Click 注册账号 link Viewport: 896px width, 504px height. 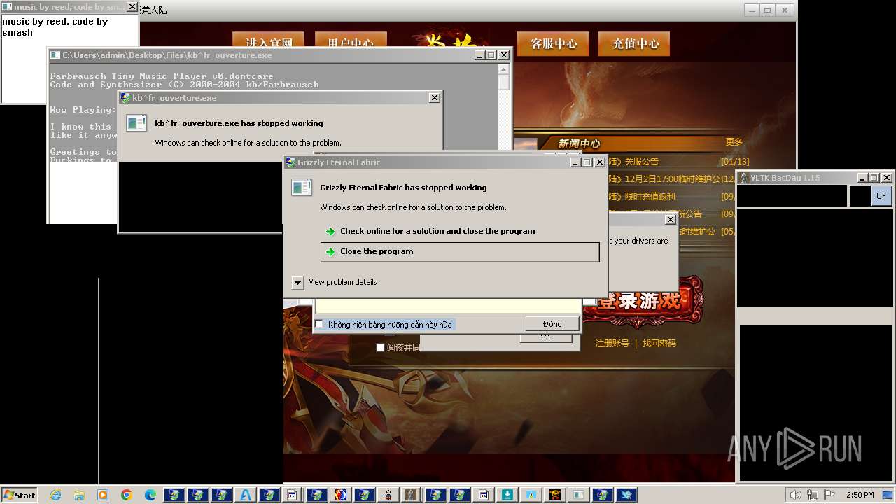[612, 344]
